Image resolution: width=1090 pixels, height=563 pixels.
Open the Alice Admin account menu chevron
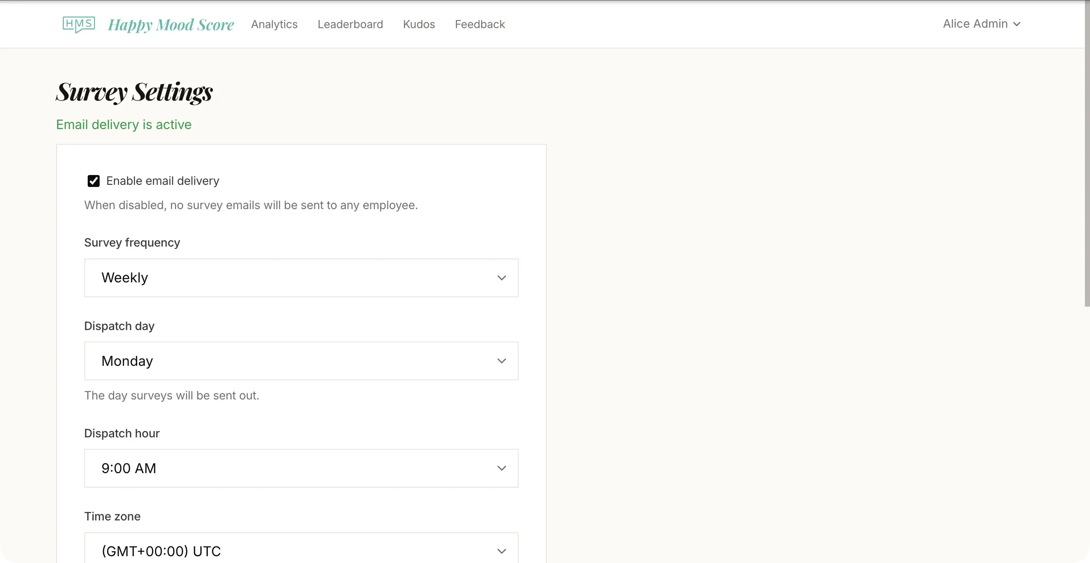click(x=1018, y=24)
